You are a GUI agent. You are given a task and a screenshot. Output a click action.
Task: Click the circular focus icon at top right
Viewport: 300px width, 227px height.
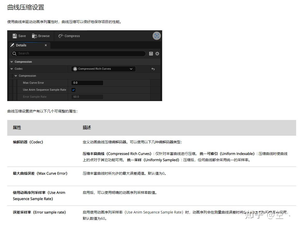(156, 36)
